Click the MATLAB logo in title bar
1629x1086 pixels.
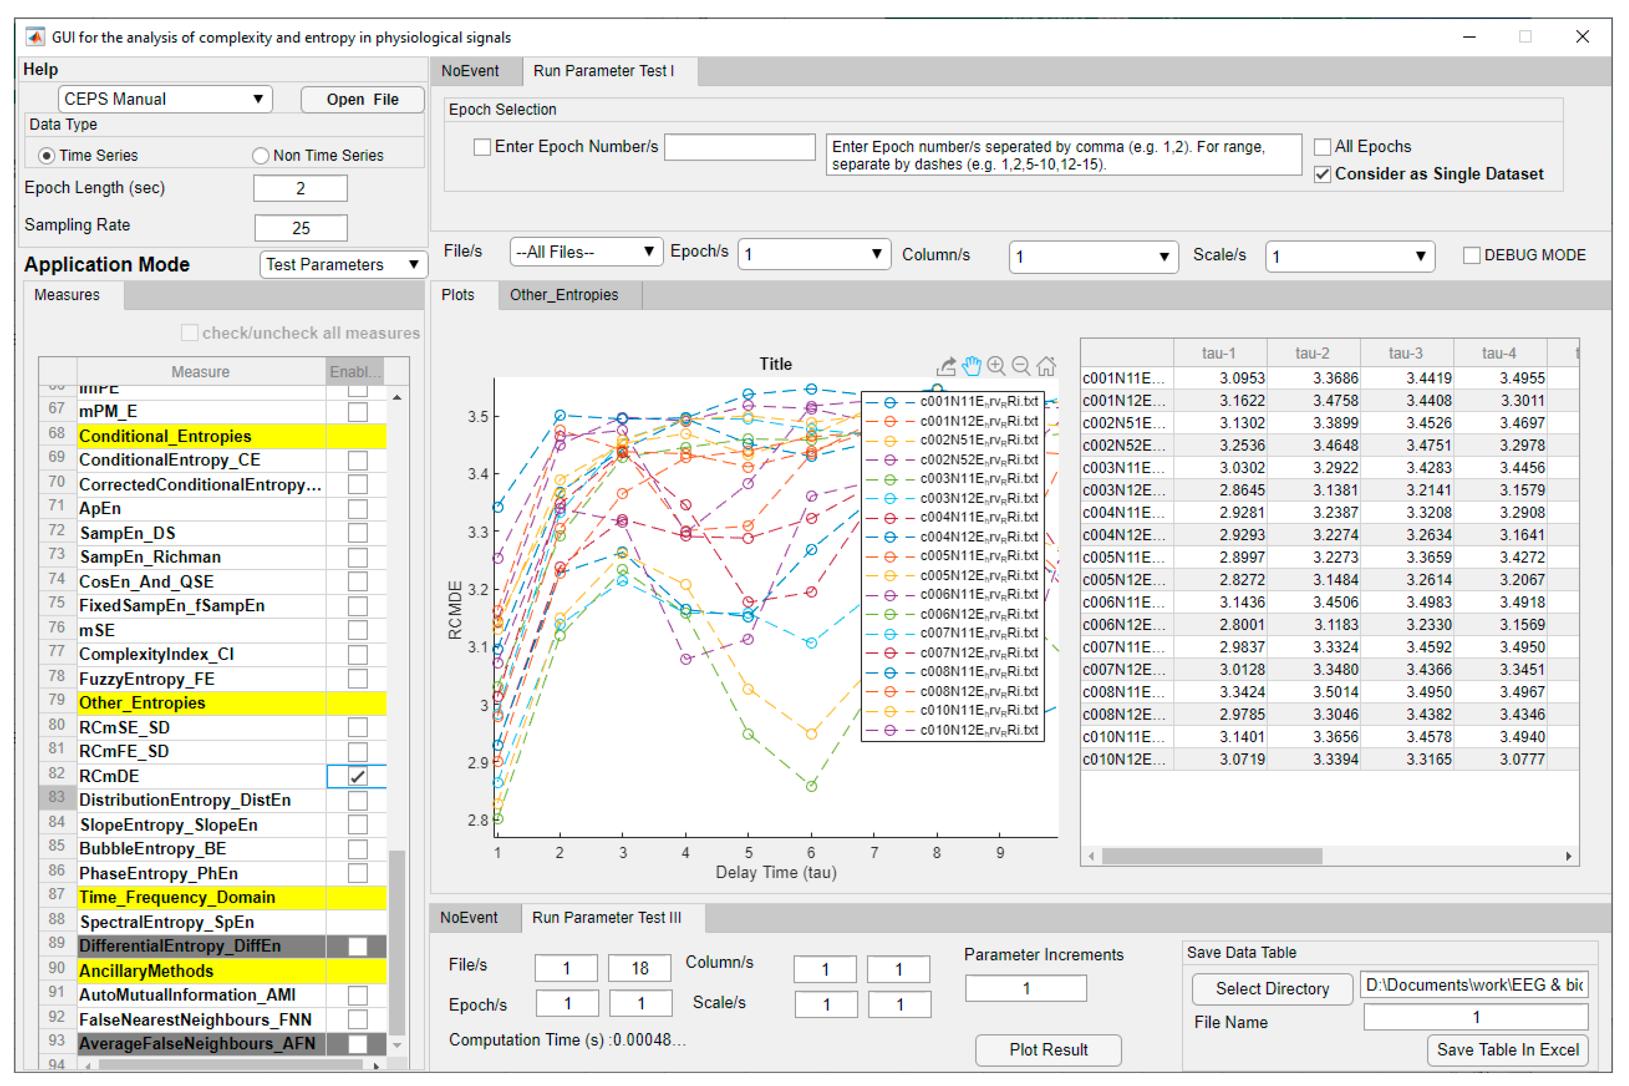(x=35, y=37)
